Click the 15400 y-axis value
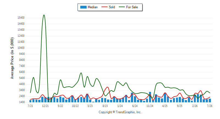Screen dimensions: 220x119 point(21,18)
